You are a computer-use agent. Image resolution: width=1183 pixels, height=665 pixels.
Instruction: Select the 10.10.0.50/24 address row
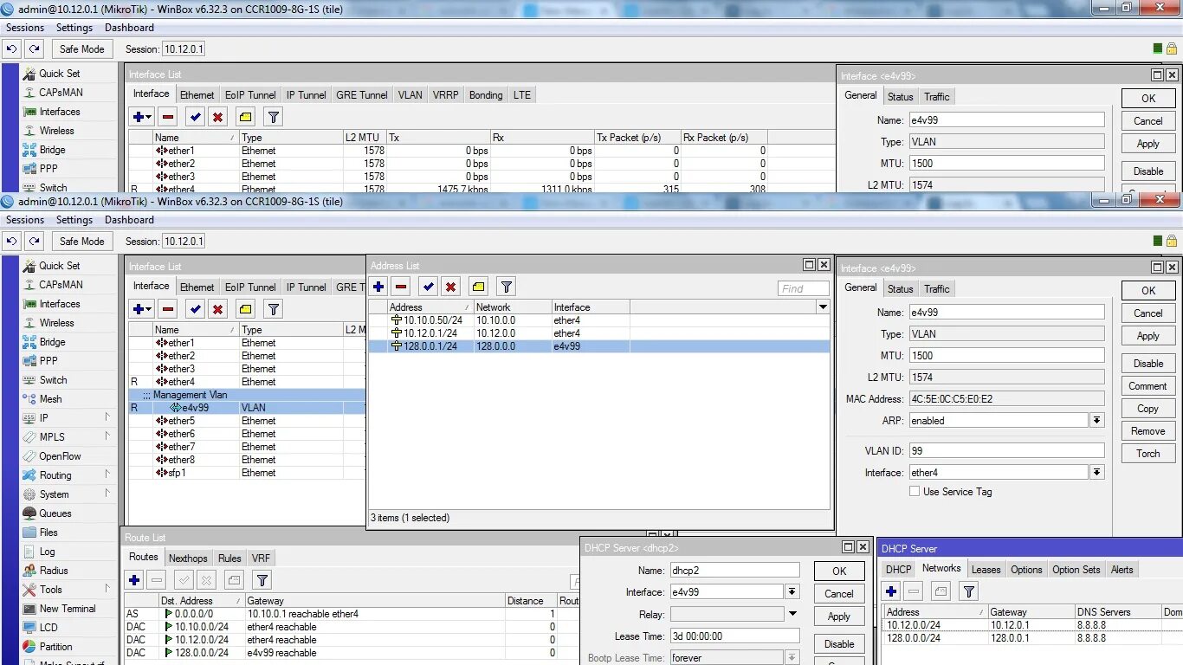598,320
